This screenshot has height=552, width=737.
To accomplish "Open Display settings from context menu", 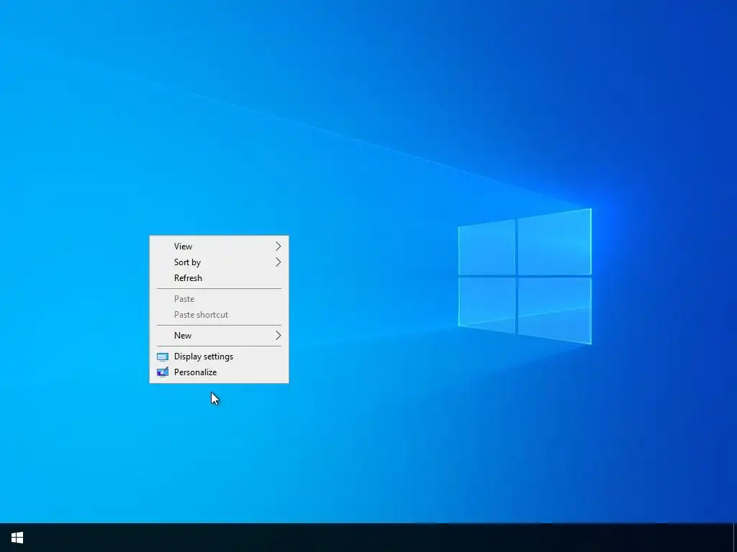I will pos(219,356).
